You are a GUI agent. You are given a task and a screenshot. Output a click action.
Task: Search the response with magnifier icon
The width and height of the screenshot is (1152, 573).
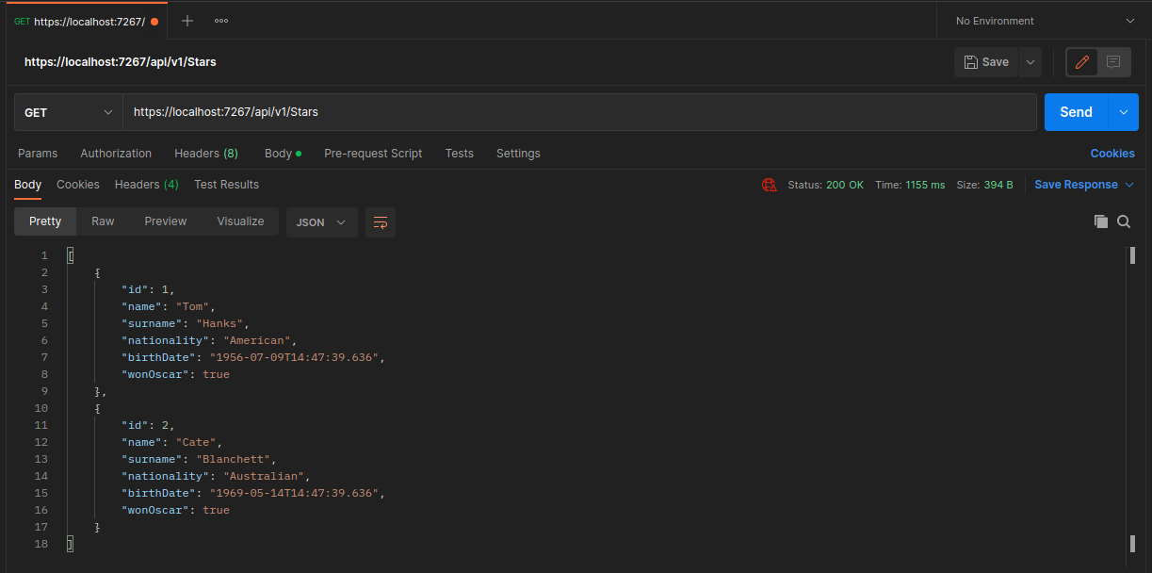(1124, 221)
